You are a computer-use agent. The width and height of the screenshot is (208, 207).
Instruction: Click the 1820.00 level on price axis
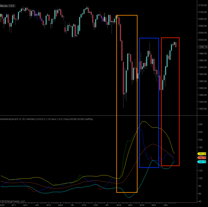(203, 109)
